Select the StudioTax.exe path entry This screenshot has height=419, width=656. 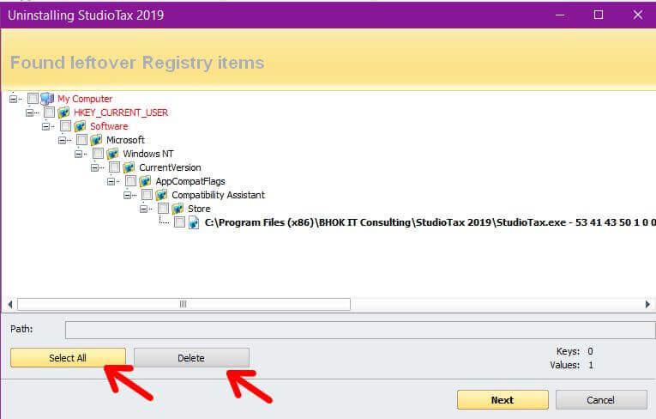click(430, 222)
